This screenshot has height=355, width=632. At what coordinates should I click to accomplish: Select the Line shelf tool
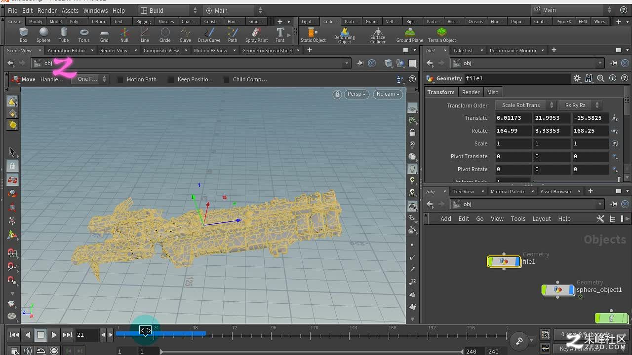coord(145,35)
